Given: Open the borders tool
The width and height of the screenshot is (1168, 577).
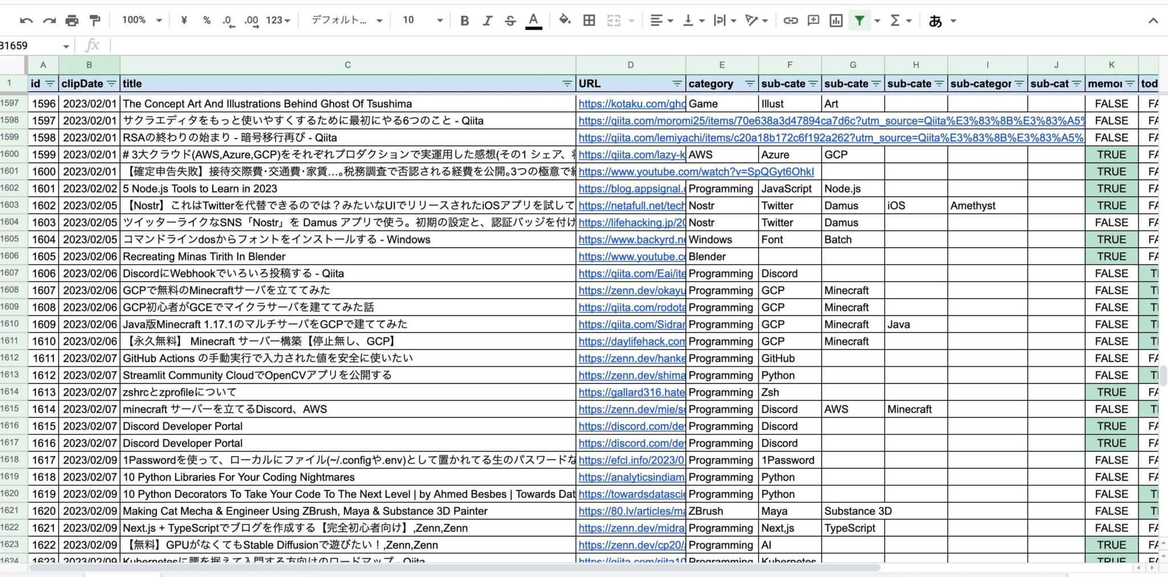Looking at the screenshot, I should pos(589,20).
